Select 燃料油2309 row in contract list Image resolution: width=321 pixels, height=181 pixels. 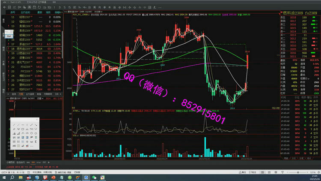(24, 49)
